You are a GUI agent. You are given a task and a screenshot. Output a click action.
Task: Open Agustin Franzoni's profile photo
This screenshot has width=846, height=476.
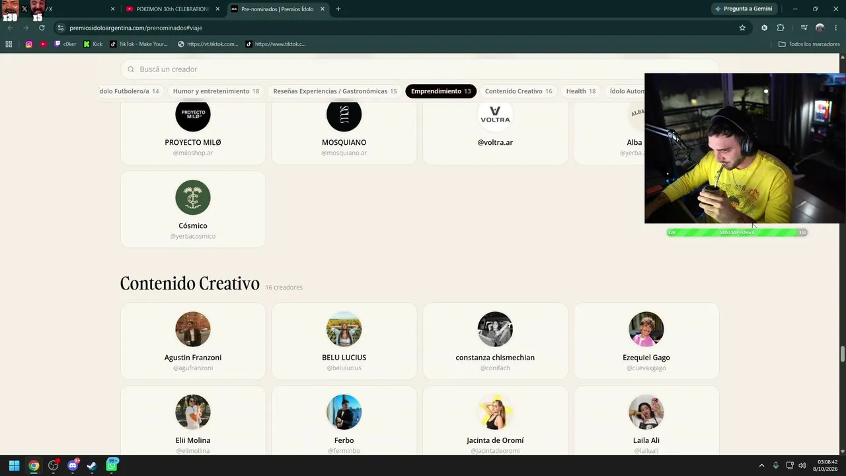[193, 329]
